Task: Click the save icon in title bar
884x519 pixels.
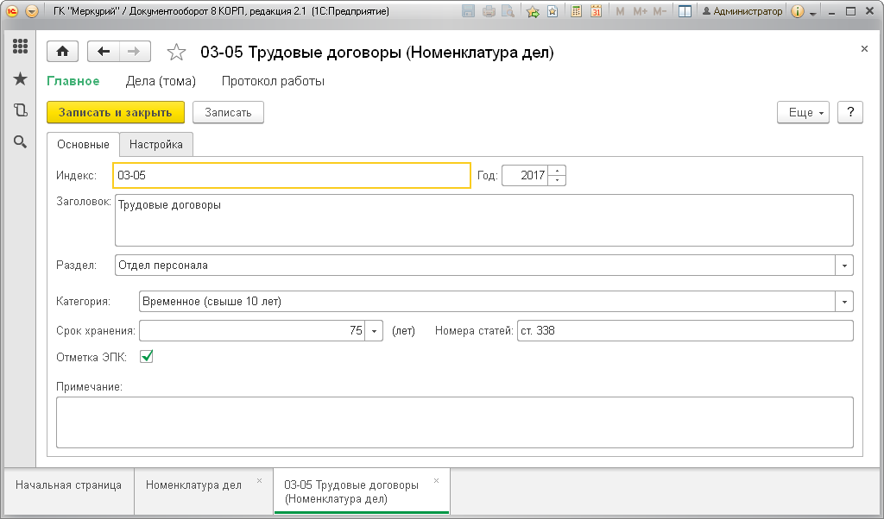Action: tap(468, 11)
